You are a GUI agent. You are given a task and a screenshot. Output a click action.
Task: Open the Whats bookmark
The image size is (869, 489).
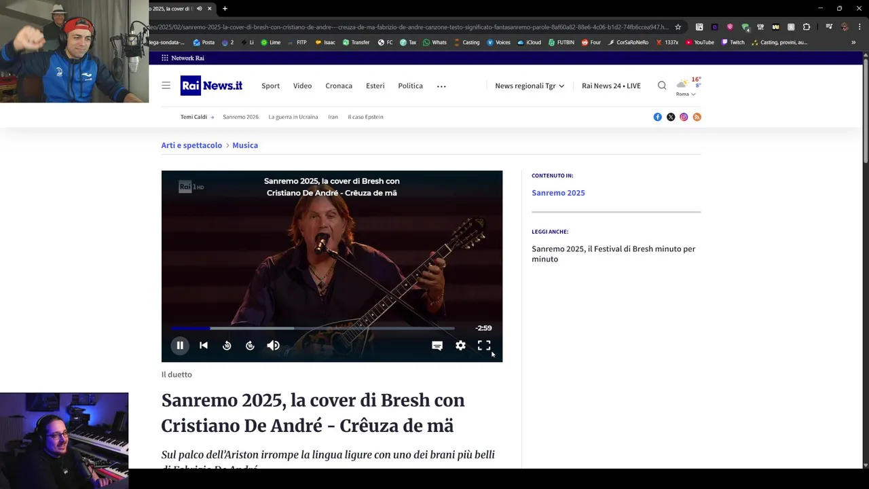coord(434,42)
